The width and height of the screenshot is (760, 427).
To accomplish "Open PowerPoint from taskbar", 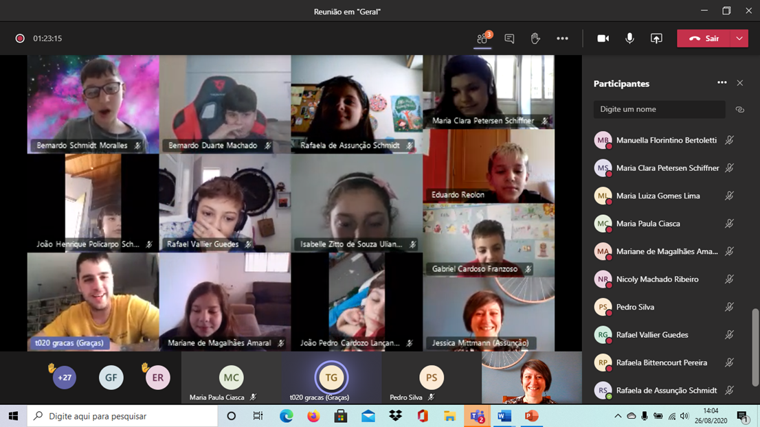I will tap(532, 416).
